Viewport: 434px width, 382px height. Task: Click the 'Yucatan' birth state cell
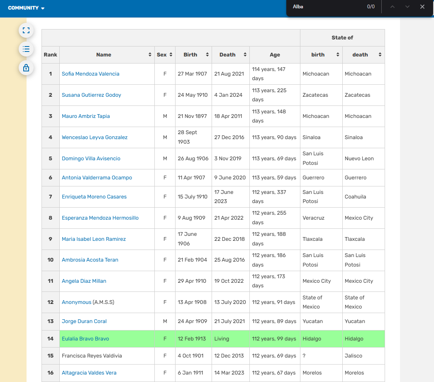pyautogui.click(x=321, y=321)
